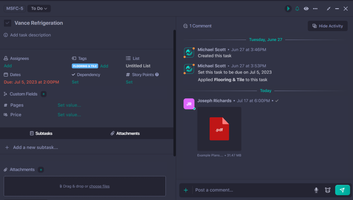353x200 pixels.
Task: Click the Assignees person icon
Action: tap(6, 58)
